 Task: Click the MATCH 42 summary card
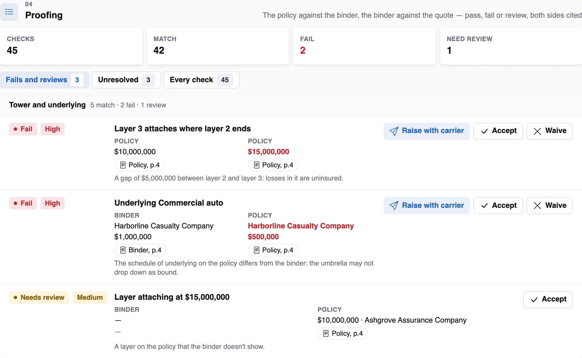tap(218, 47)
